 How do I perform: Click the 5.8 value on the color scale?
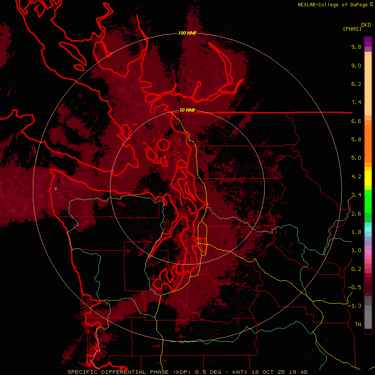click(356, 140)
